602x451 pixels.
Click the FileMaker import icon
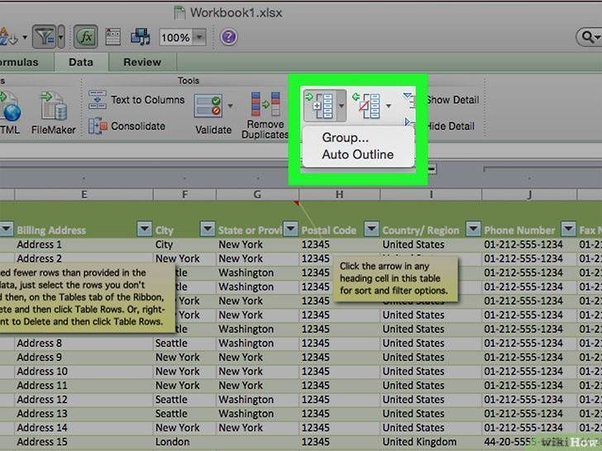(x=54, y=106)
